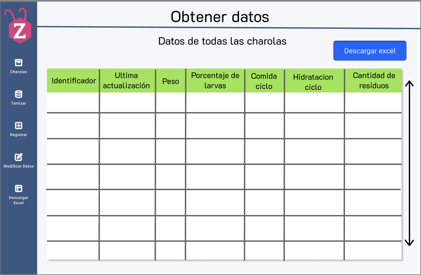Click the blue Descargar excel button
The image size is (421, 275).
370,51
